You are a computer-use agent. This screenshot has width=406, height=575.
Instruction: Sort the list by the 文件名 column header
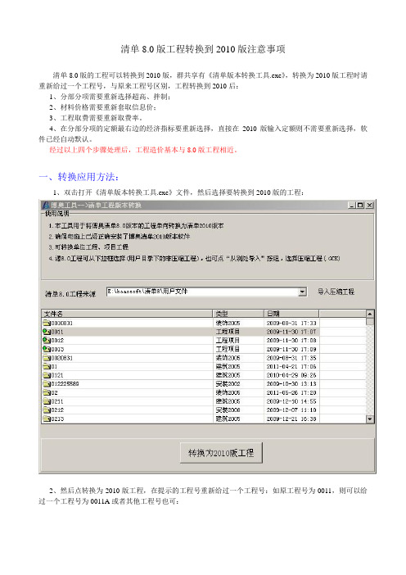coord(128,314)
